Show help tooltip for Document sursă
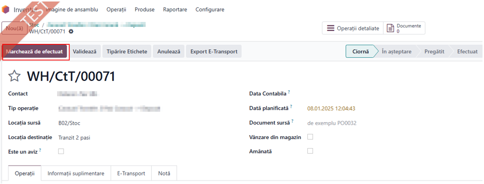This screenshot has height=184, width=484. [x=292, y=121]
